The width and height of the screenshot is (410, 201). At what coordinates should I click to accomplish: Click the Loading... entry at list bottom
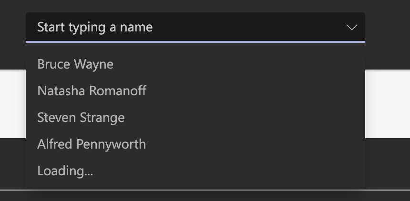point(65,171)
